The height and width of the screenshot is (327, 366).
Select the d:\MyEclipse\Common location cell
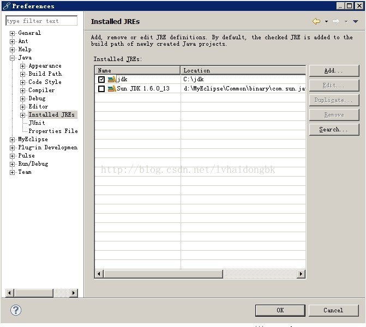243,89
